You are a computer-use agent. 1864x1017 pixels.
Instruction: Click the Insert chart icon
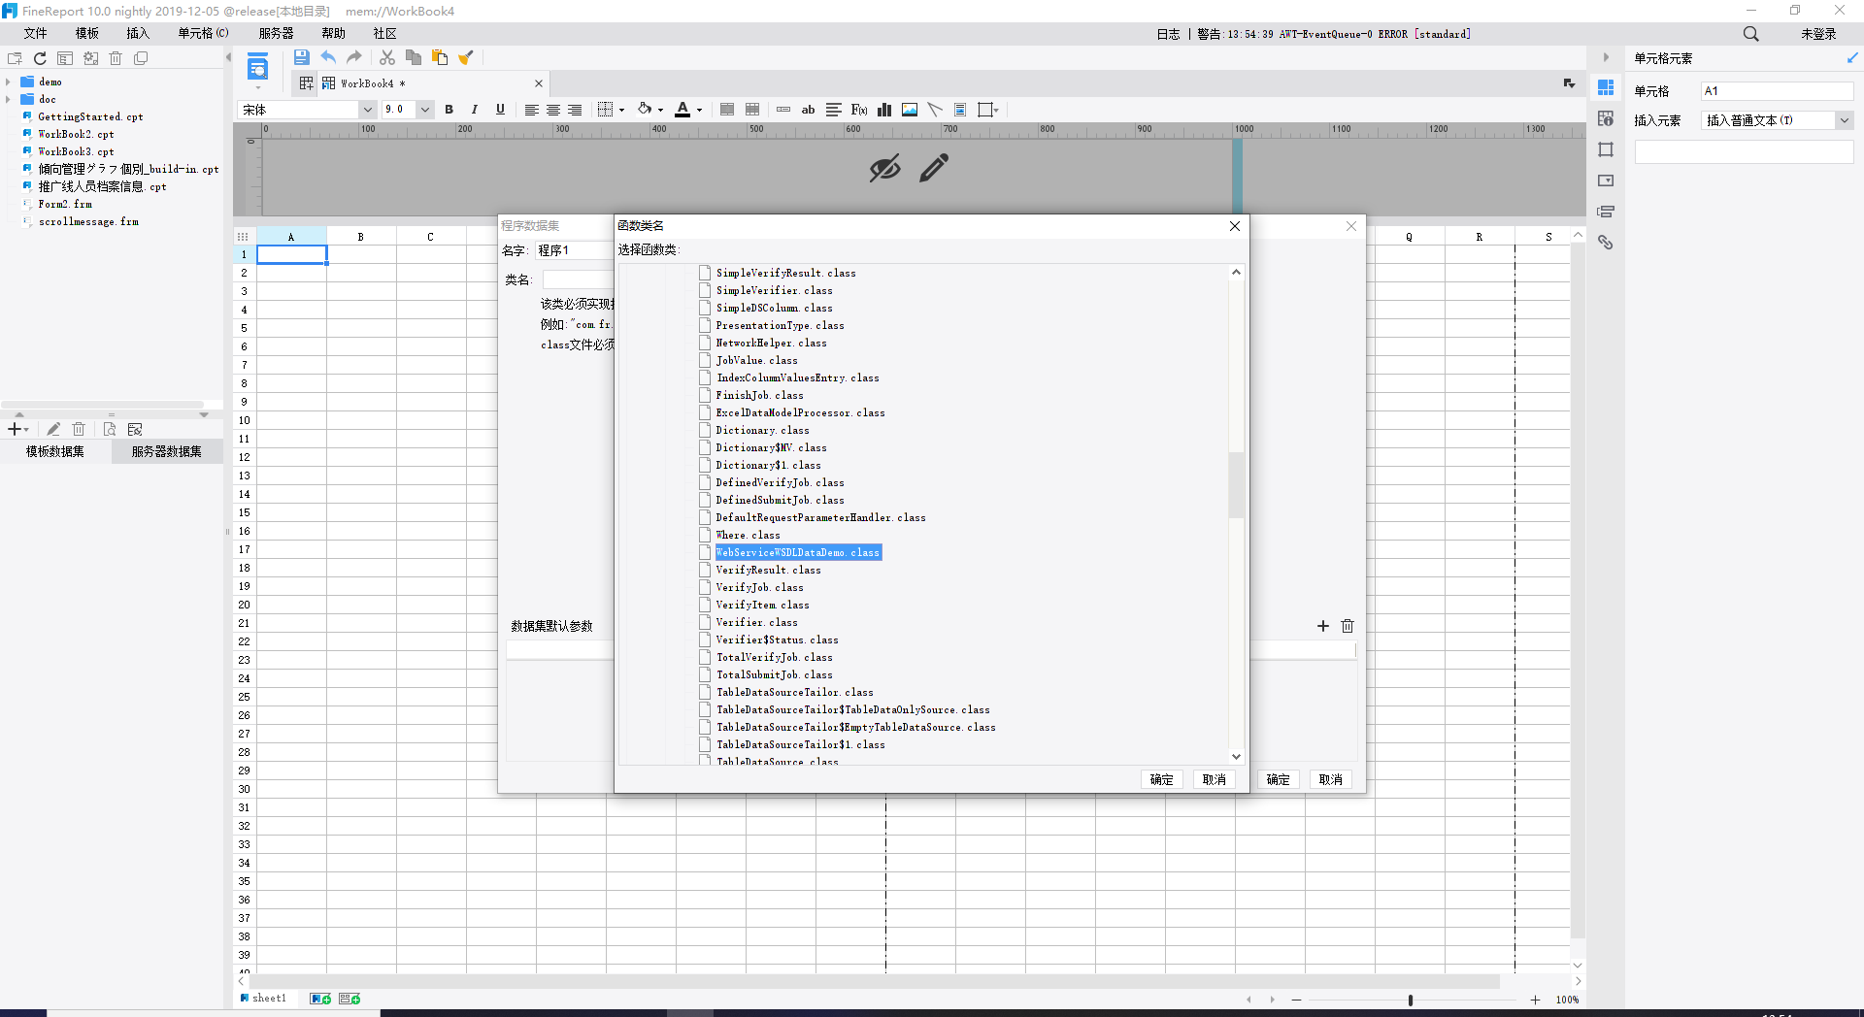[x=884, y=110]
